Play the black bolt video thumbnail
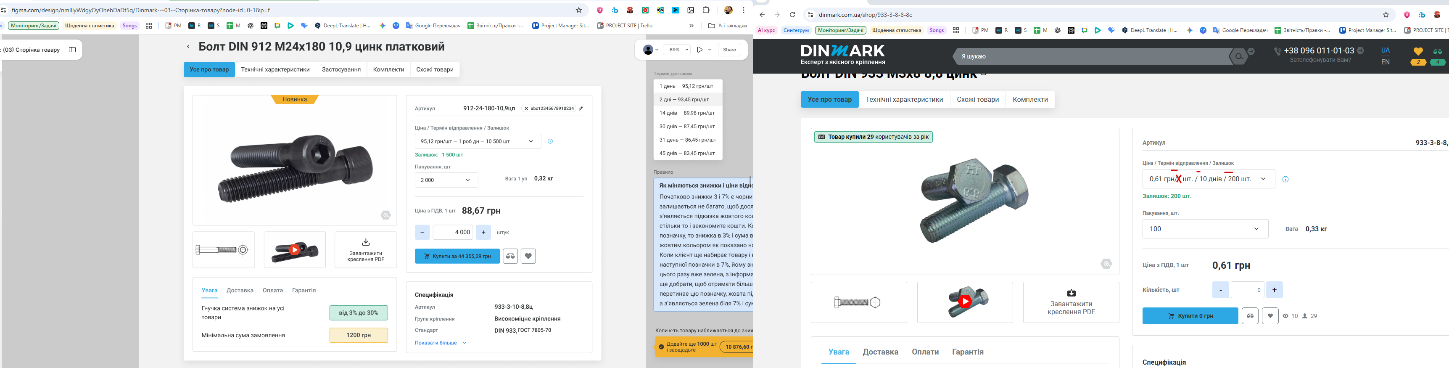1449x368 pixels. pos(294,250)
